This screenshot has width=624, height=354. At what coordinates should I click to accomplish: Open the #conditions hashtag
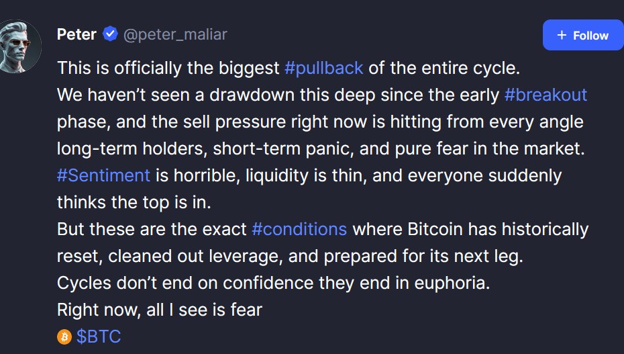299,229
